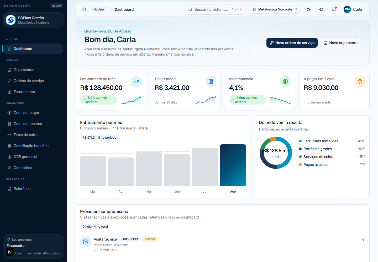Click the Comissões percent icon
Viewport: 378px width, 262px height.
click(x=9, y=168)
